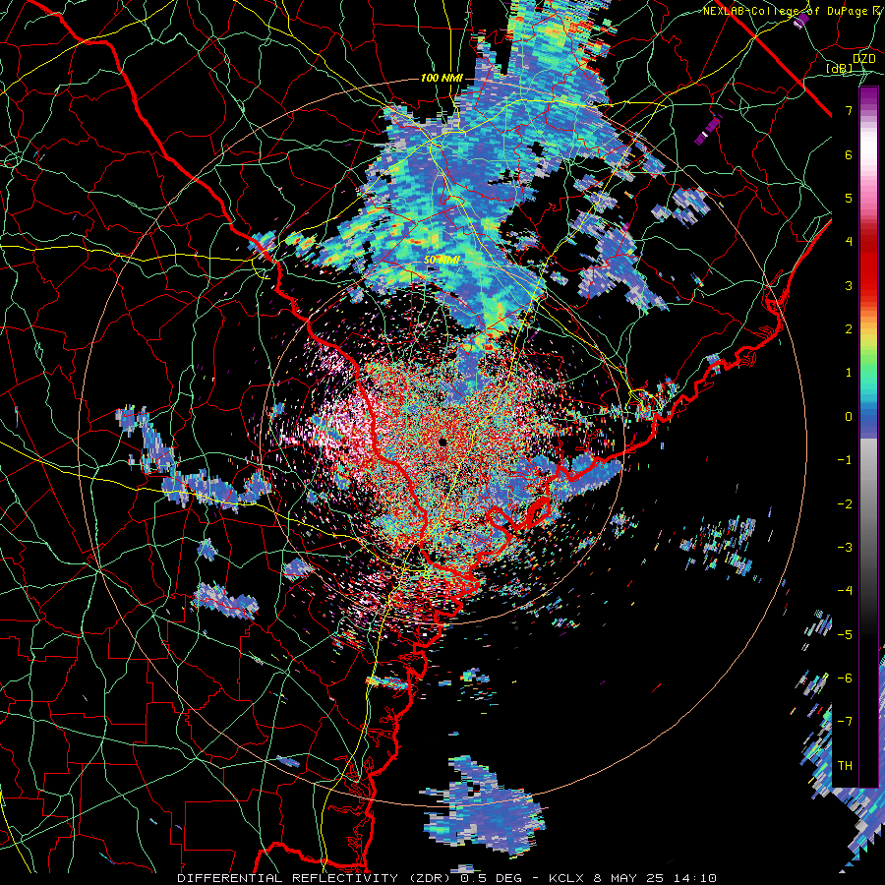
Task: Click the "-6" value on the color scale
Action: (x=845, y=678)
